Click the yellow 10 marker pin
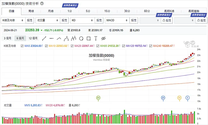 tap(179, 98)
